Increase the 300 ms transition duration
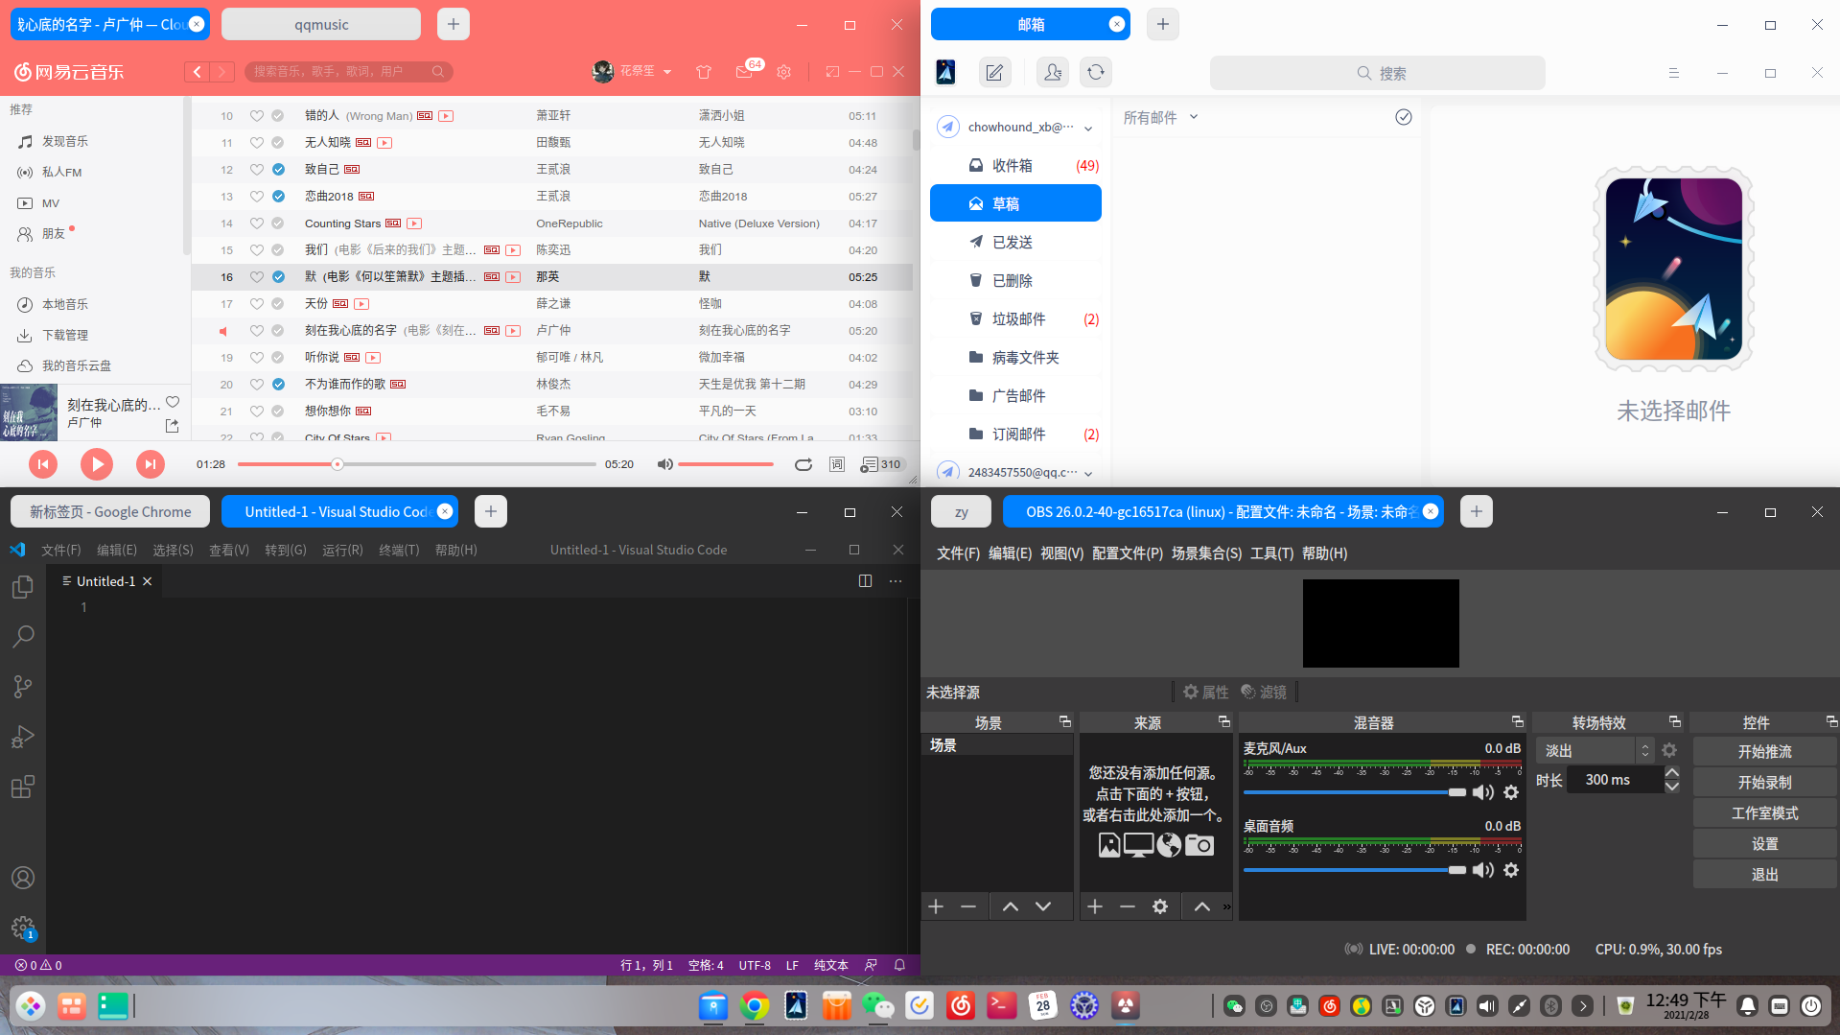 [x=1672, y=773]
